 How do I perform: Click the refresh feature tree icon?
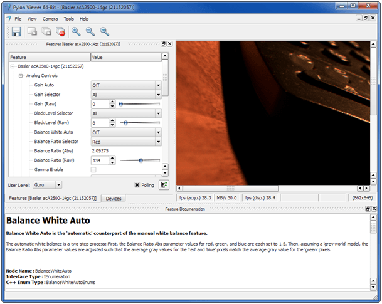tap(164, 185)
